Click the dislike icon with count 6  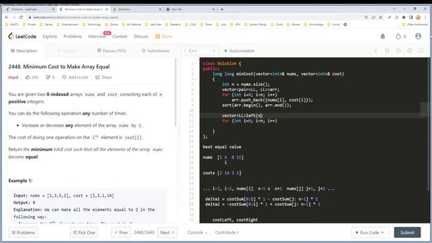[48, 78]
